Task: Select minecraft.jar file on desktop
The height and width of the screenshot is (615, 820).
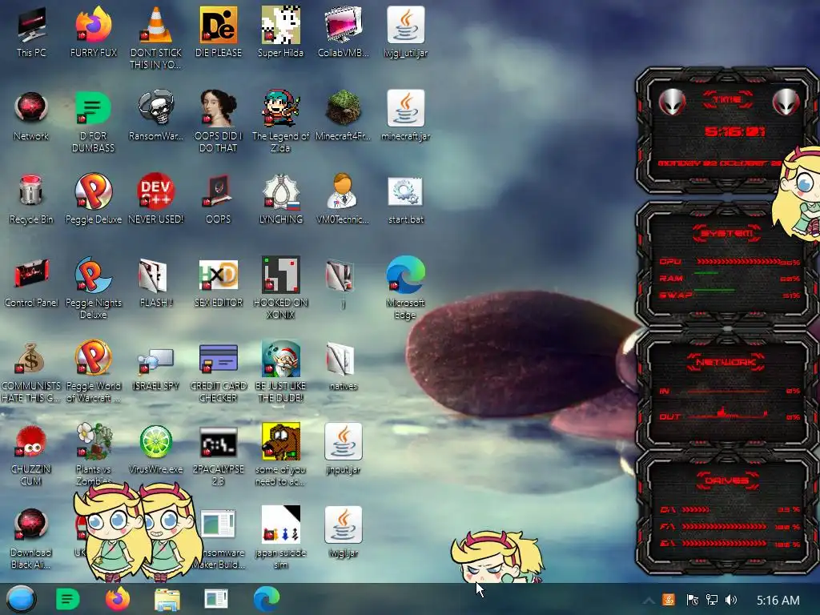Action: tap(406, 116)
